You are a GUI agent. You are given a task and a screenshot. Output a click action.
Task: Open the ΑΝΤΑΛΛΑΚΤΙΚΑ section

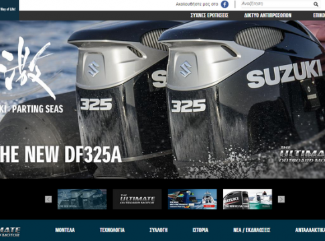(310, 230)
